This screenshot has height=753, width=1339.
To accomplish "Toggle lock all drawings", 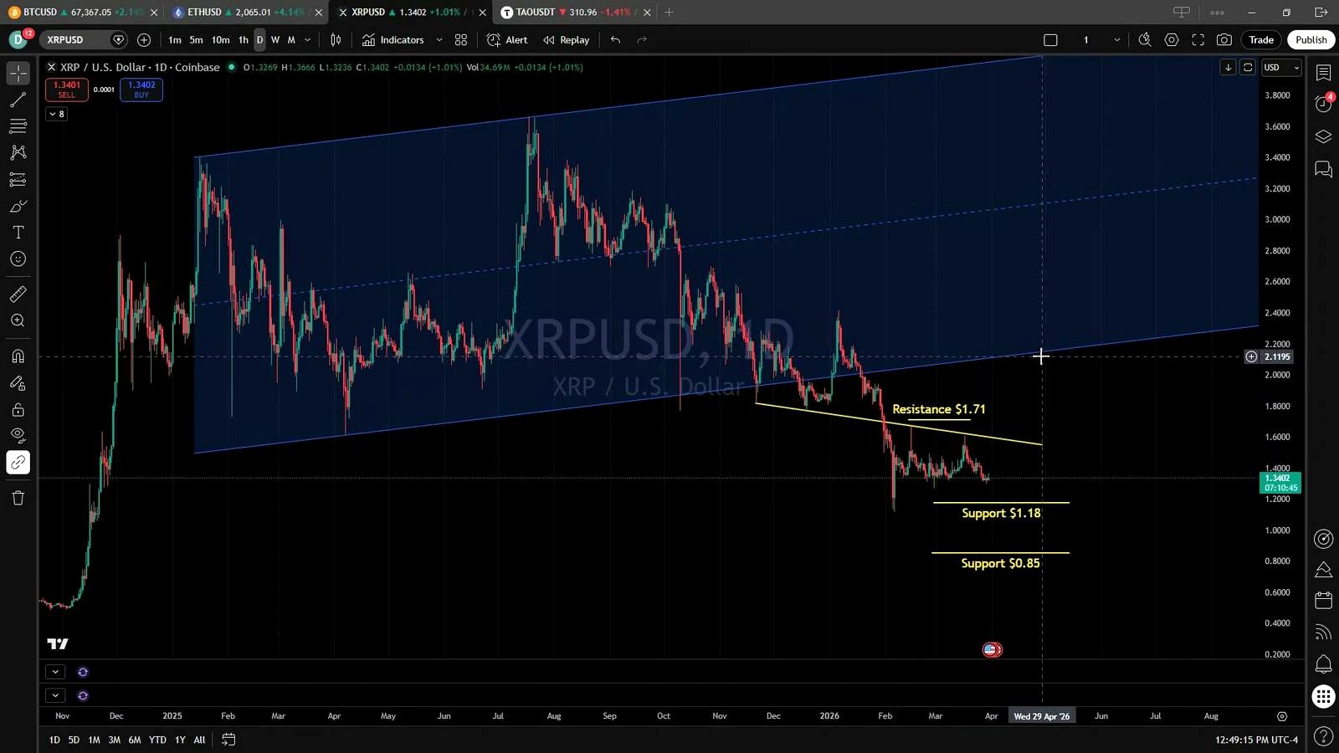I will point(18,410).
